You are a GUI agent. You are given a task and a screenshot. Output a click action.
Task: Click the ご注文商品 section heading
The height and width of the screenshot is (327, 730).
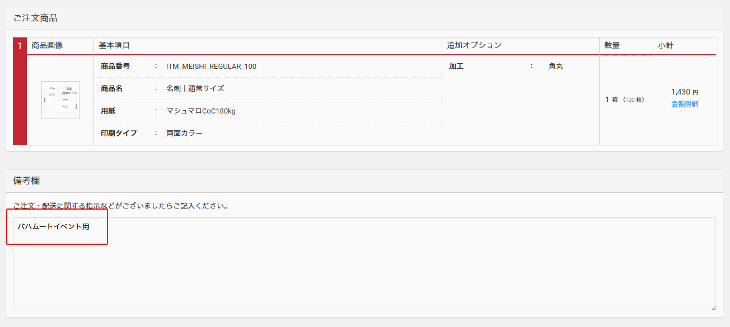[35, 18]
